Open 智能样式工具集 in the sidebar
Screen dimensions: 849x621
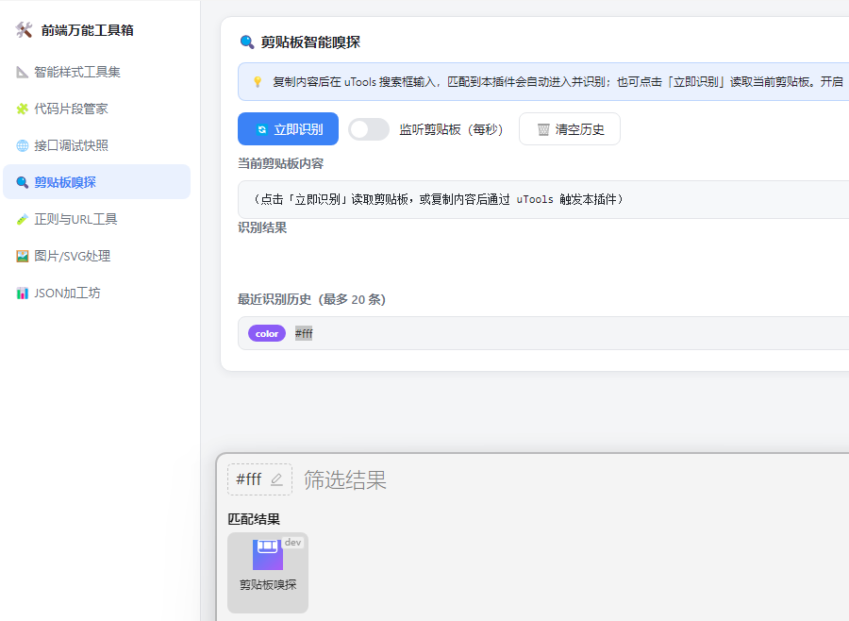tap(96, 72)
